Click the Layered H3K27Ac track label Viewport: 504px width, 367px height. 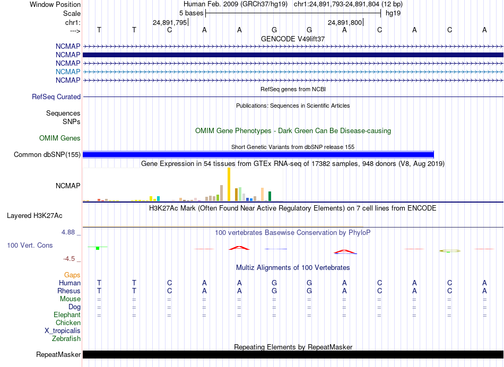[x=34, y=216]
